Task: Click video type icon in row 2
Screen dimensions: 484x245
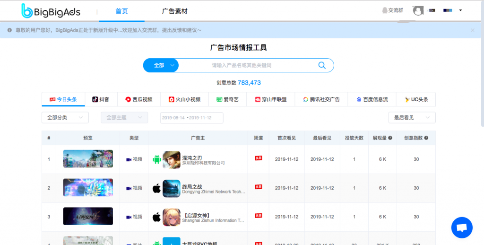Action: [129, 188]
